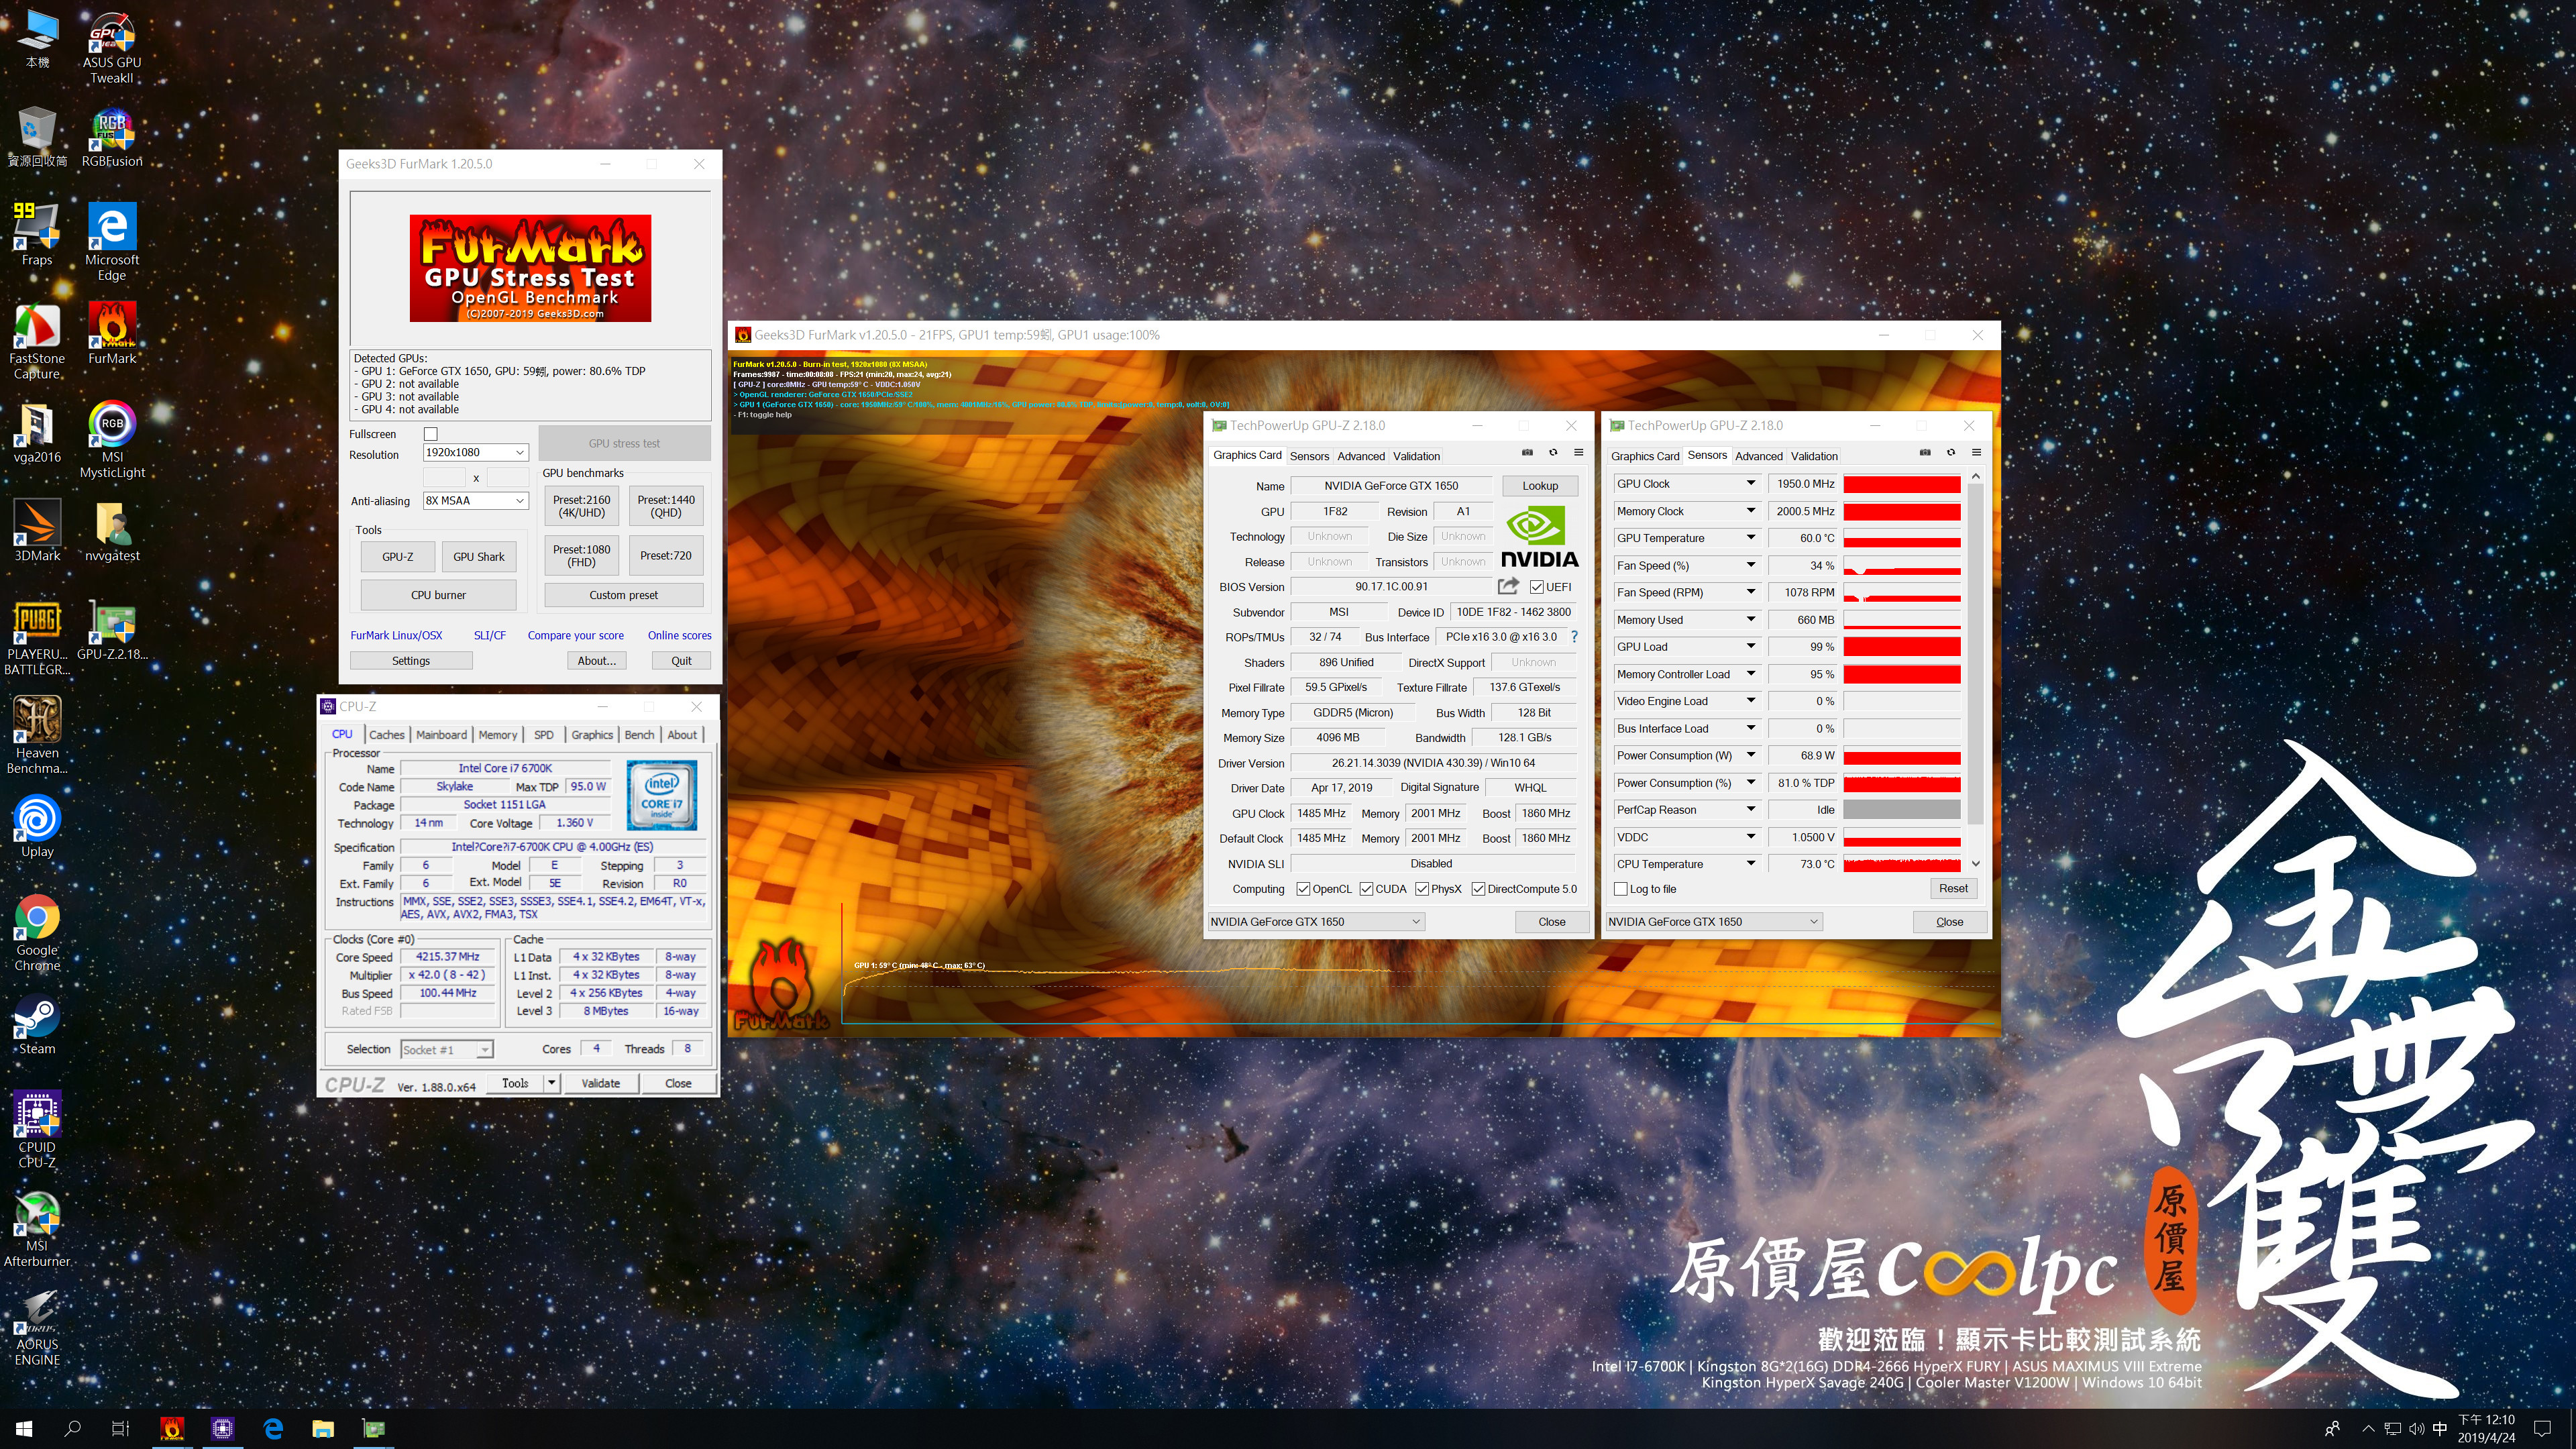This screenshot has height=1449, width=2576.
Task: Toggle PhysX computing checkbox
Action: (1422, 889)
